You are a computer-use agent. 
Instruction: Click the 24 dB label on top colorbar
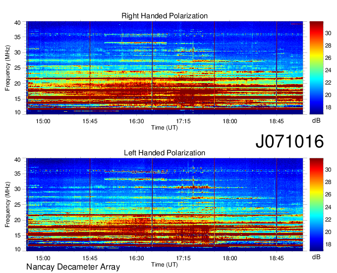pyautogui.click(x=328, y=70)
